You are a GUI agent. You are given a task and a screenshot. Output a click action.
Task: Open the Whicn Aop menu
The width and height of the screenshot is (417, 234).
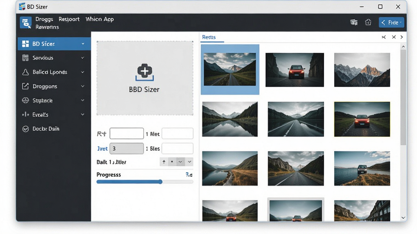click(100, 19)
